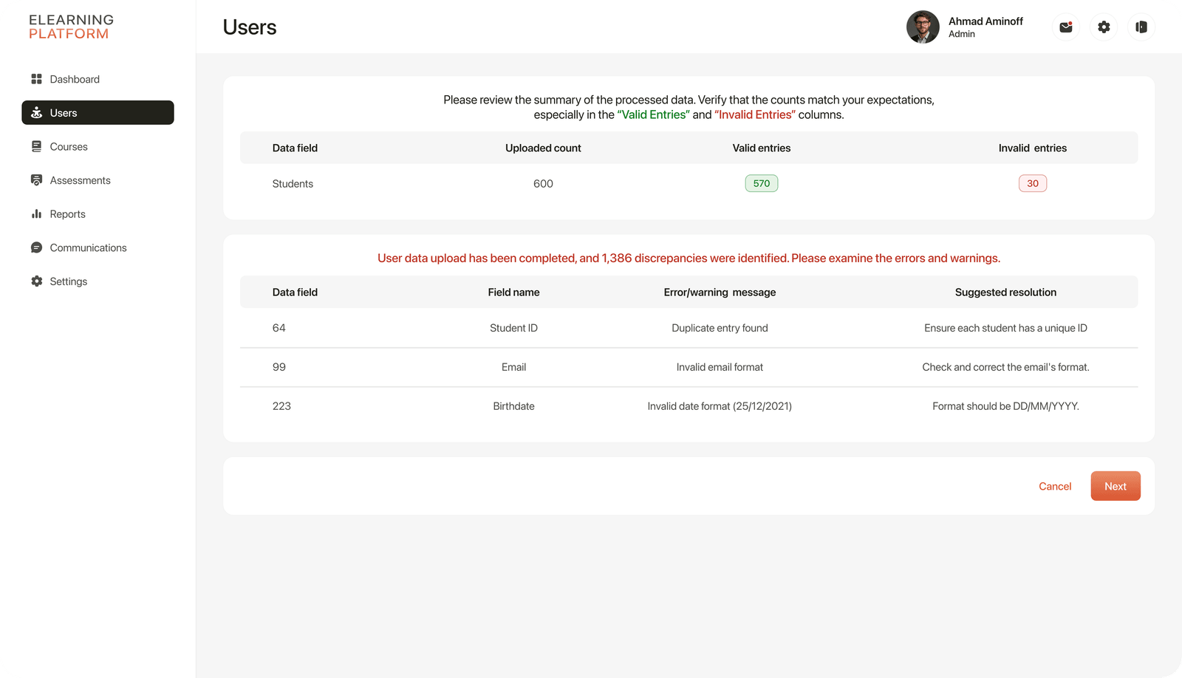Viewport: 1182px width, 678px height.
Task: Click the red 30 invalid entries badge
Action: point(1032,183)
